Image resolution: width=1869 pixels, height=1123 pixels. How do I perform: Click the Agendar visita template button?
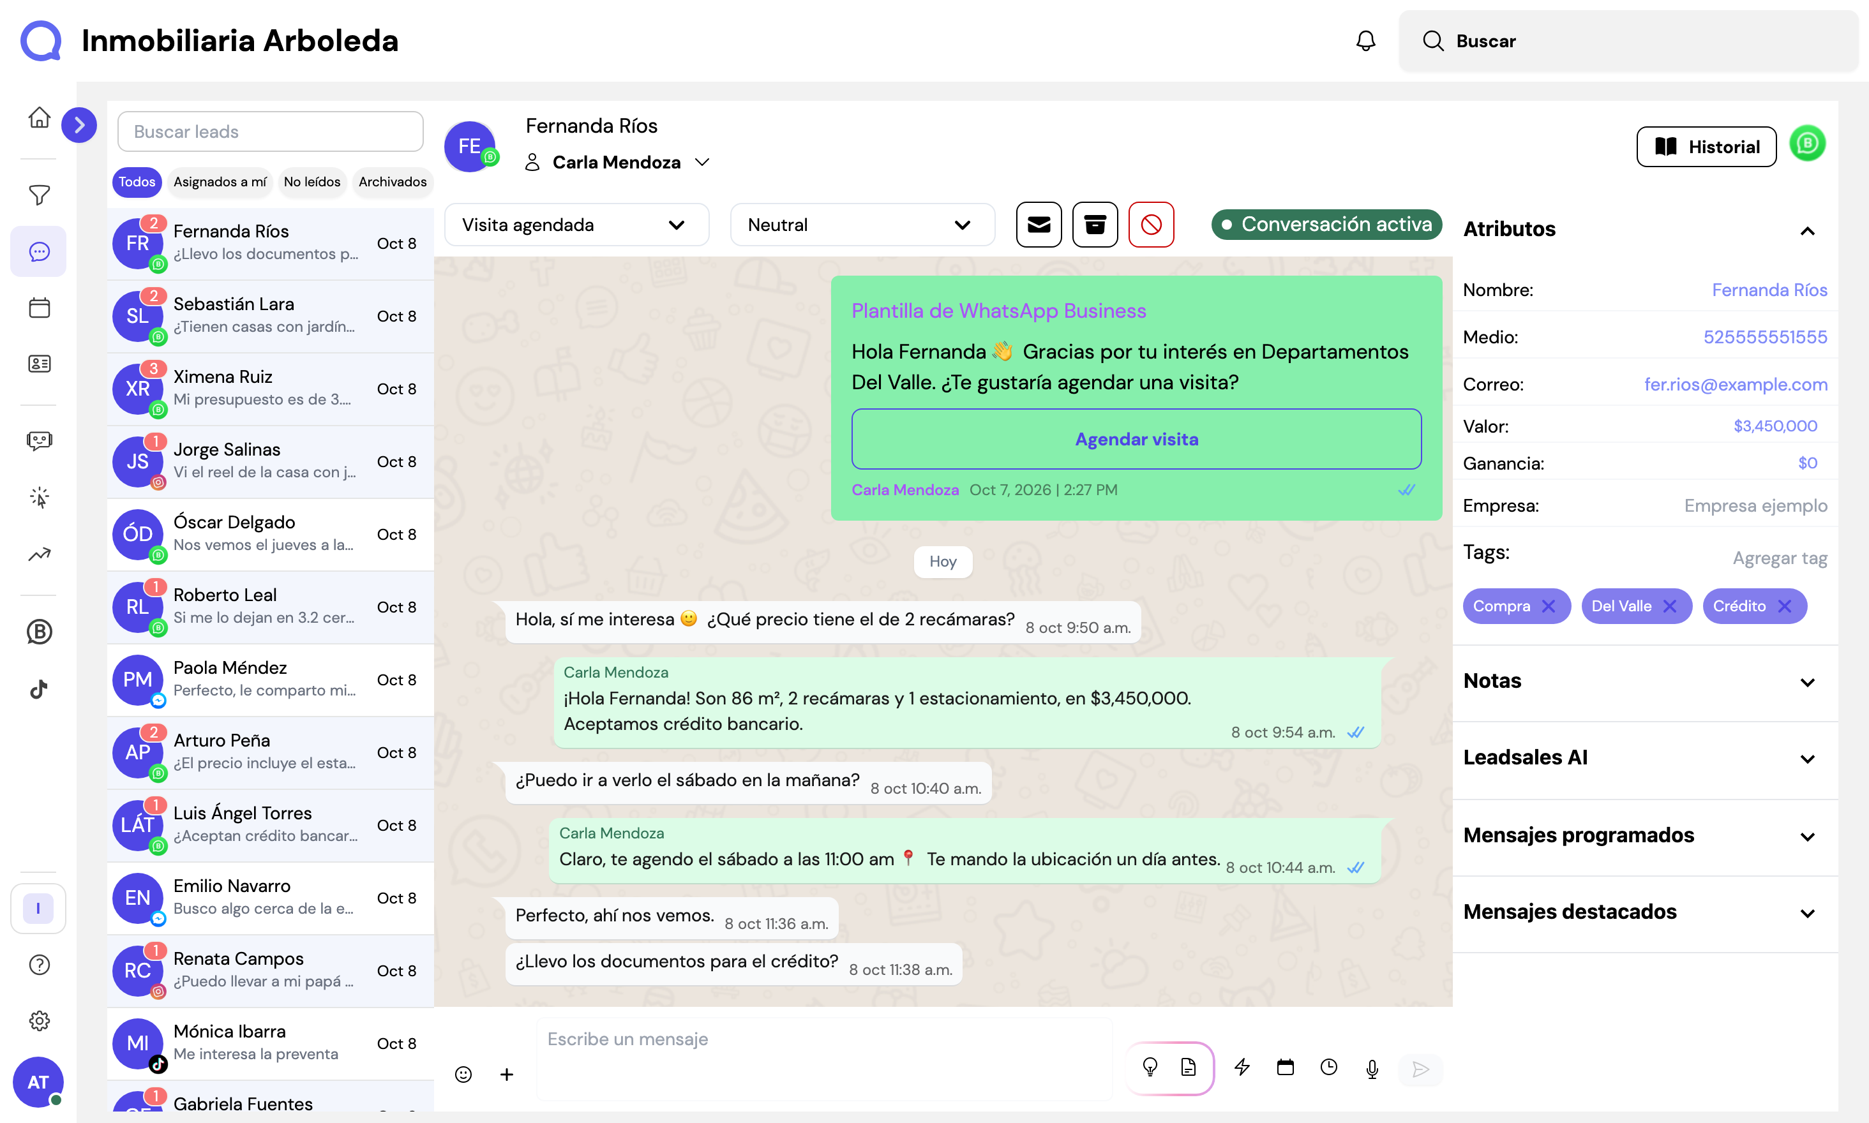coord(1136,439)
